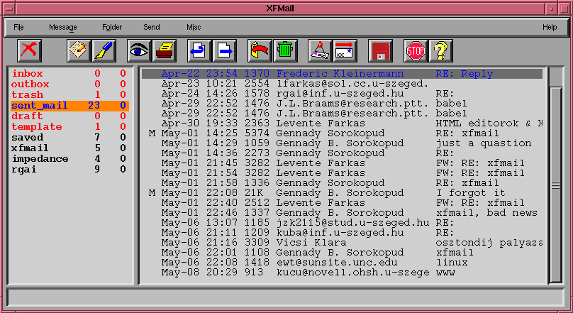Select kucu@novell www message
Screen dimensions: 573x313
tap(342, 273)
